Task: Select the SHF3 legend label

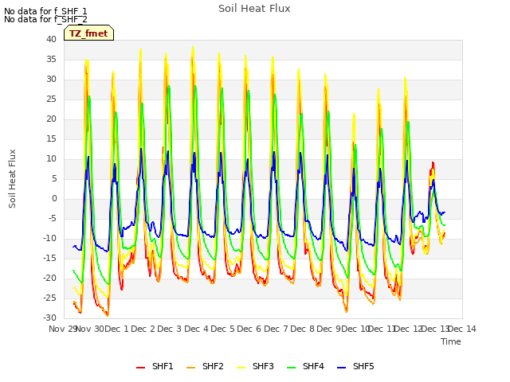Action: [263, 366]
